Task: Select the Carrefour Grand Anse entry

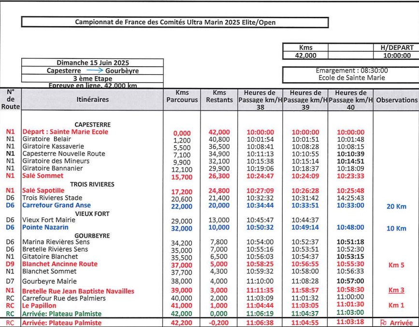Action: pyautogui.click(x=57, y=205)
